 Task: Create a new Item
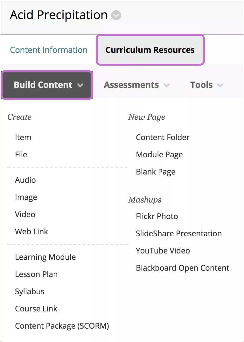pos(23,138)
